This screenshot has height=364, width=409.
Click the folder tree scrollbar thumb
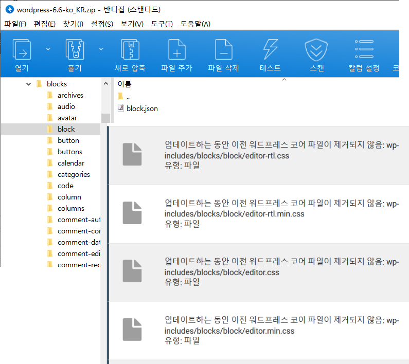coord(105,118)
